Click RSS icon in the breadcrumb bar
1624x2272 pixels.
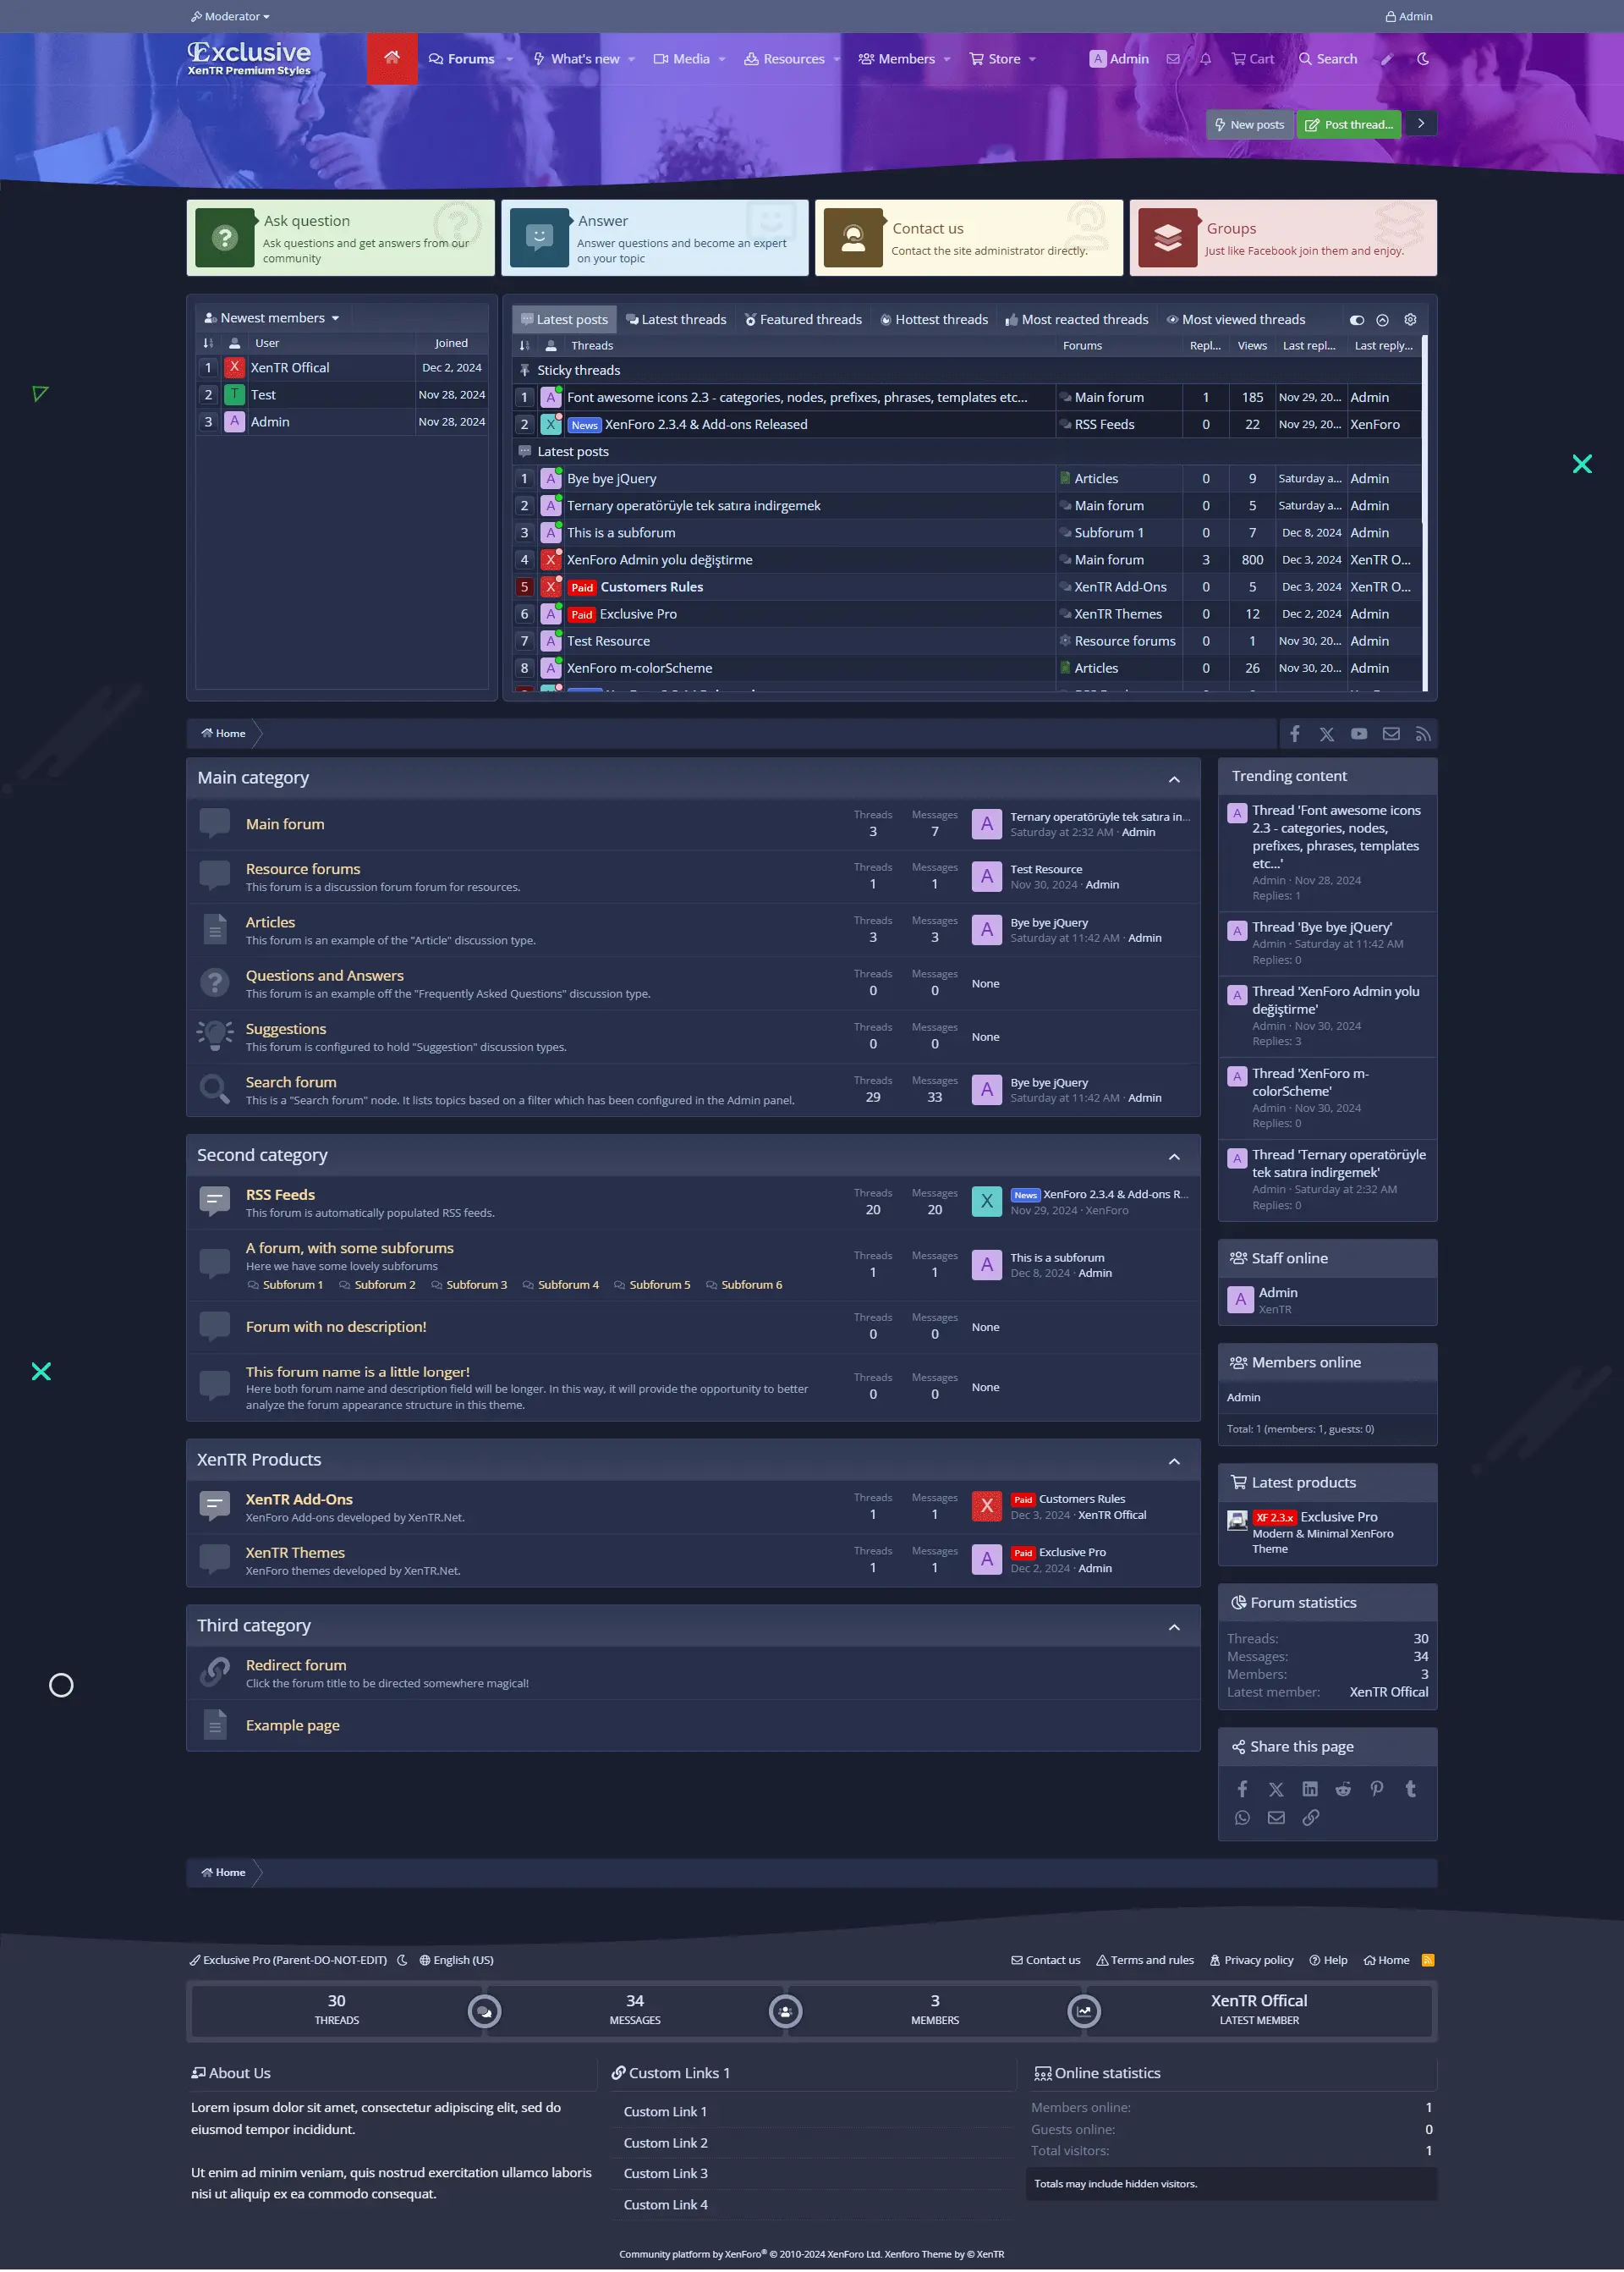[1422, 734]
